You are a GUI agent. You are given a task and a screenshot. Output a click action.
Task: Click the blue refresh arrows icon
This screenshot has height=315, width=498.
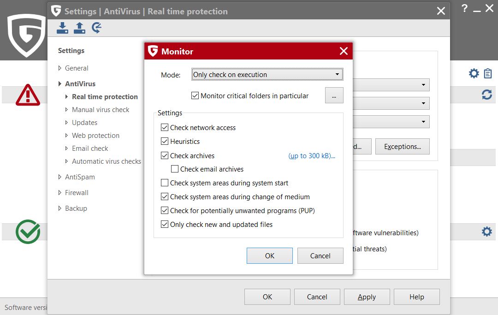tap(486, 95)
